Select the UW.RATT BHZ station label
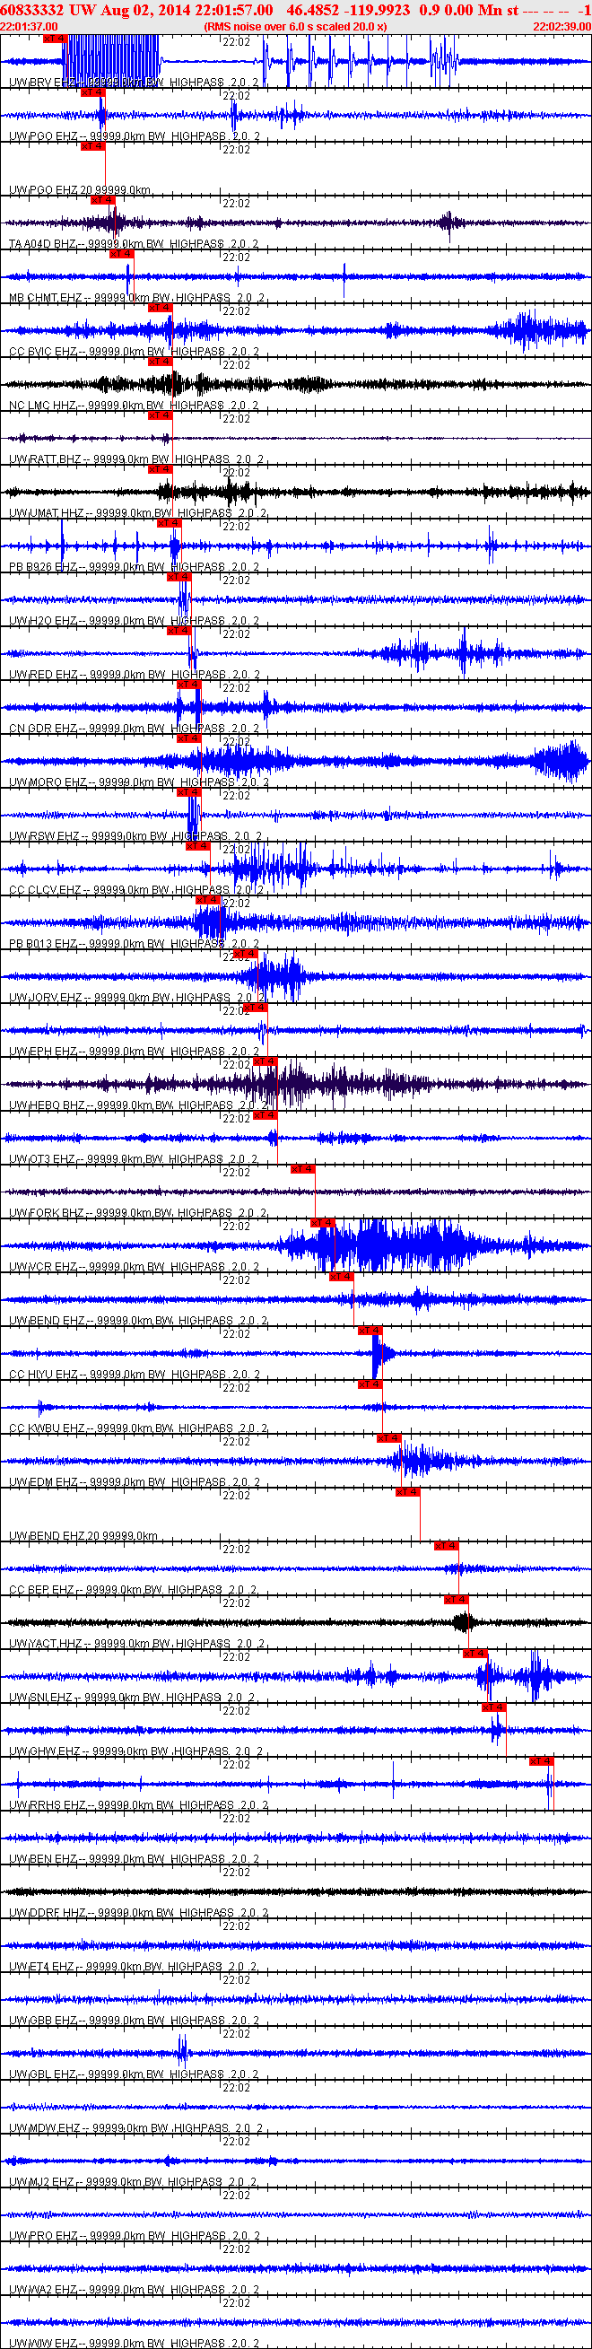 click(137, 458)
